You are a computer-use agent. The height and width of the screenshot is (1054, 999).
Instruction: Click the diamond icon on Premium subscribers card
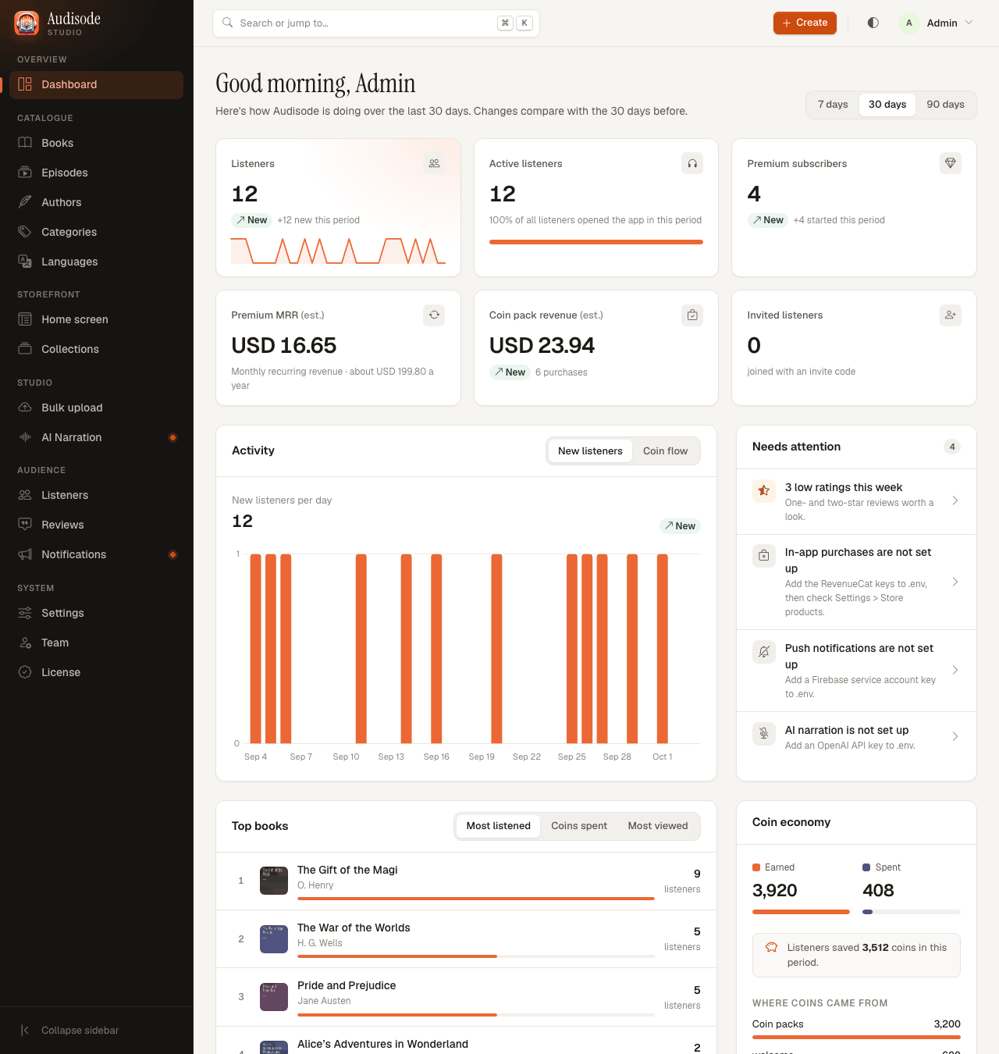tap(951, 163)
